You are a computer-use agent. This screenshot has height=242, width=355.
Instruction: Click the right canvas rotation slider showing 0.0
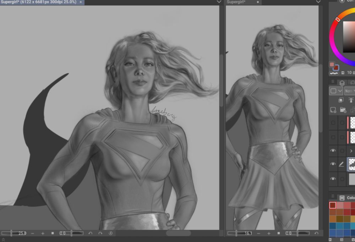tap(297, 233)
